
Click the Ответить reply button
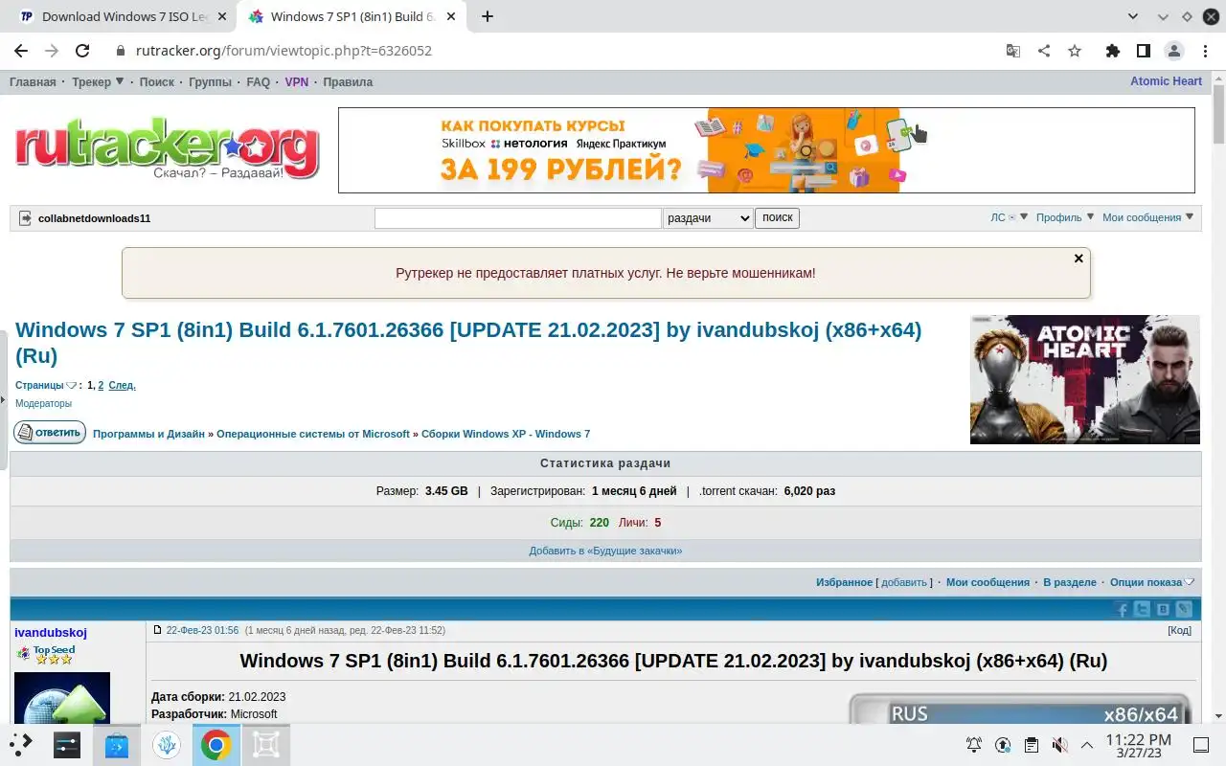point(50,433)
